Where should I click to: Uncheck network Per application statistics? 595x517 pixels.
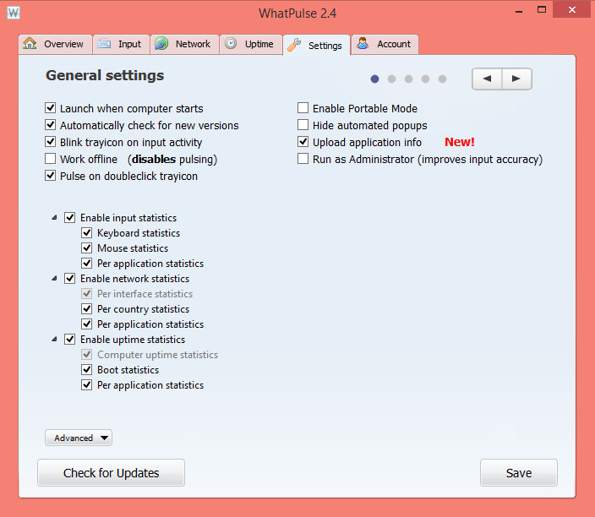click(87, 324)
